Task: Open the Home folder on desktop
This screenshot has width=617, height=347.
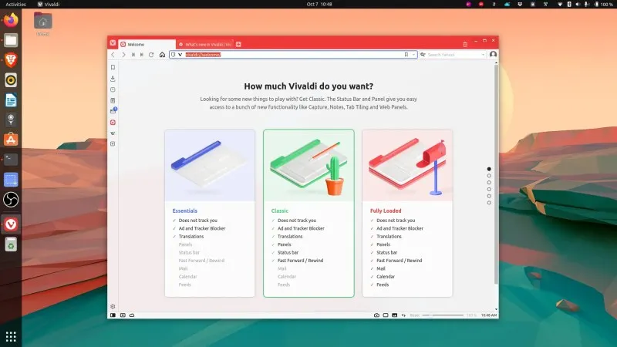Action: tap(43, 24)
